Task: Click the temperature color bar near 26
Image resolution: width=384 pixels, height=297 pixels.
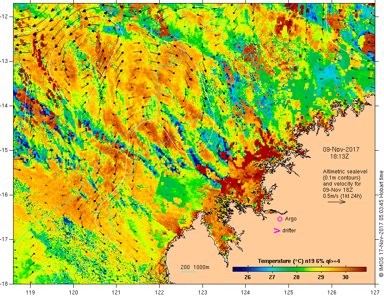Action: (247, 269)
